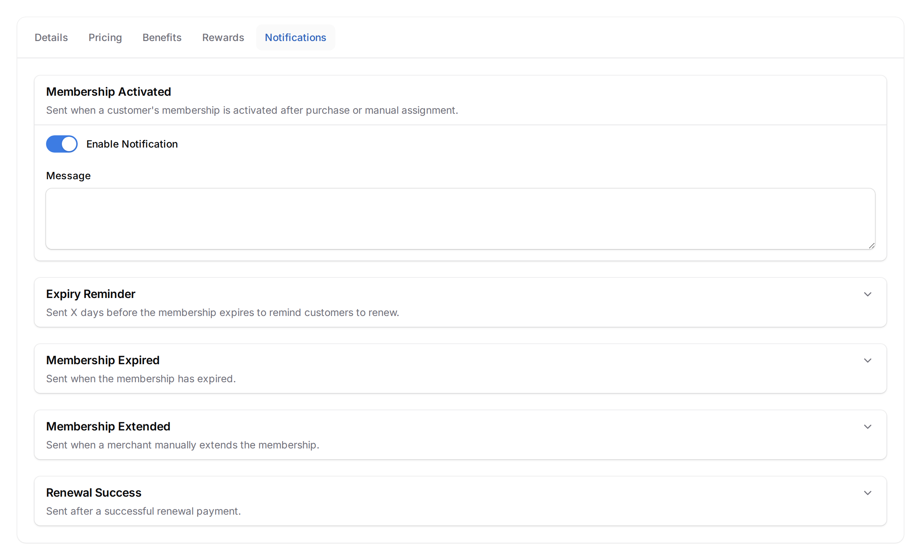The image size is (921, 560).
Task: Click 'Sent when a customer's membership is activated' description
Action: [x=252, y=110]
